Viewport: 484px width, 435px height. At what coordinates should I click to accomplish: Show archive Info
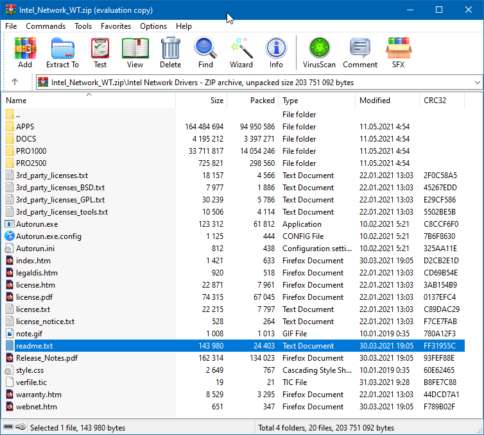[x=276, y=53]
